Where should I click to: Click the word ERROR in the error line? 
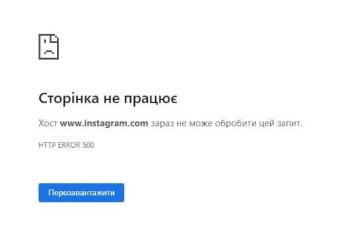point(69,145)
